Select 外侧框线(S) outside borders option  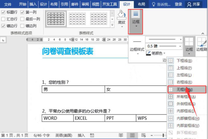pyautogui.click(x=187, y=104)
